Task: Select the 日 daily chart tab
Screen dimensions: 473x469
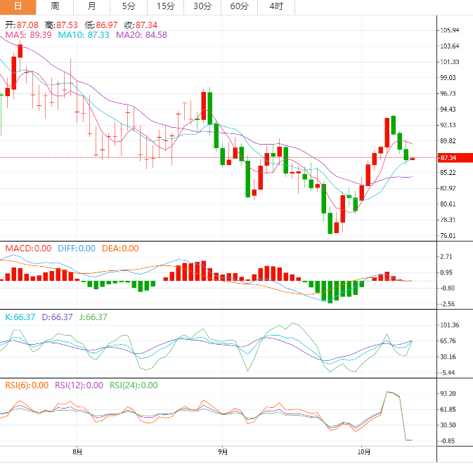Action: [18, 7]
